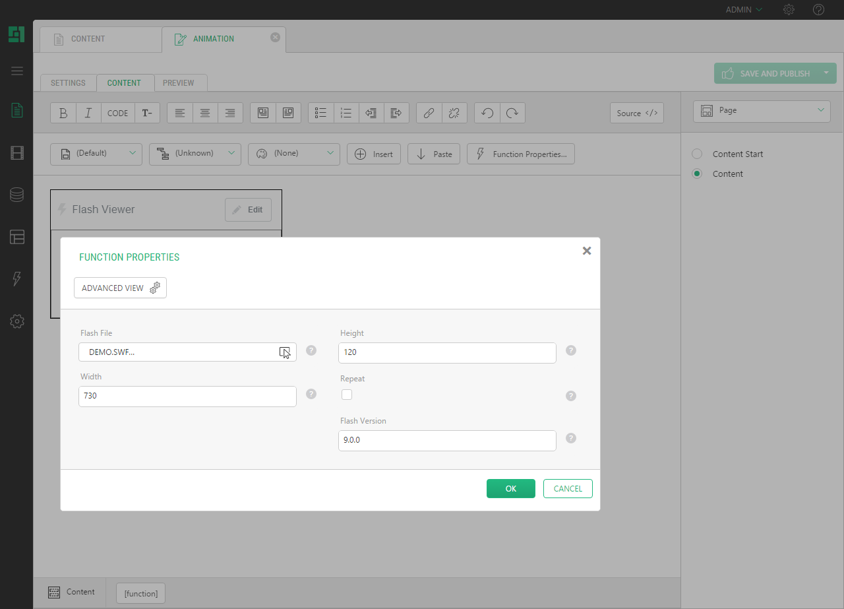Select the Content radio button
This screenshot has width=844, height=609.
(697, 174)
